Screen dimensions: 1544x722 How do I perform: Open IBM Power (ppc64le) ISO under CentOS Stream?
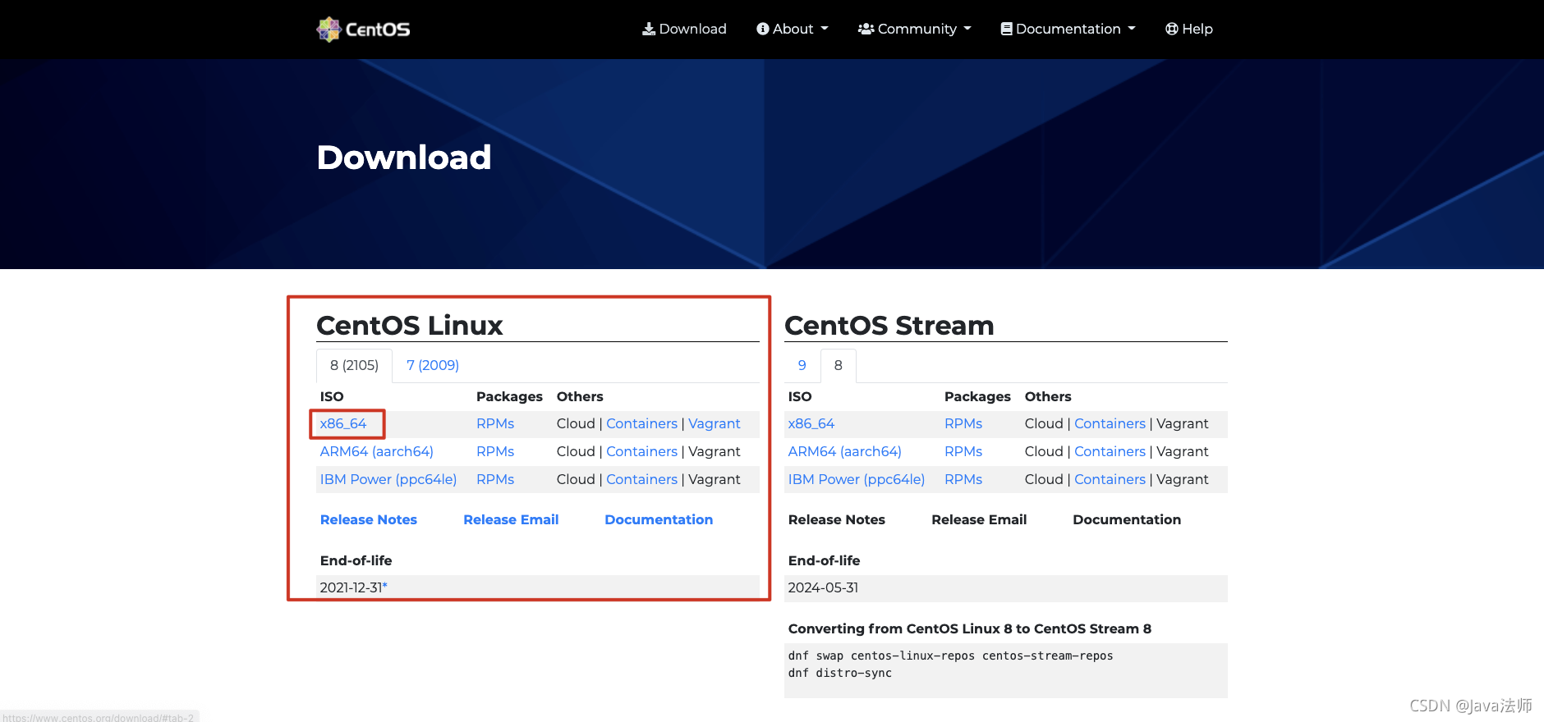(x=857, y=479)
